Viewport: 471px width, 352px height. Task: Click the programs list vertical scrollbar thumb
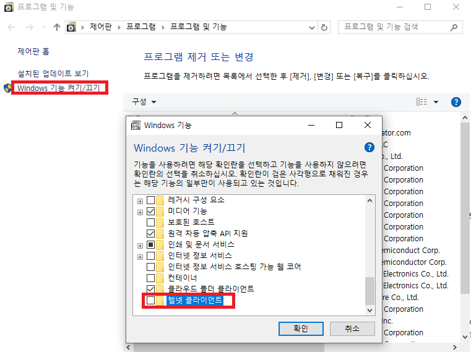click(x=465, y=208)
